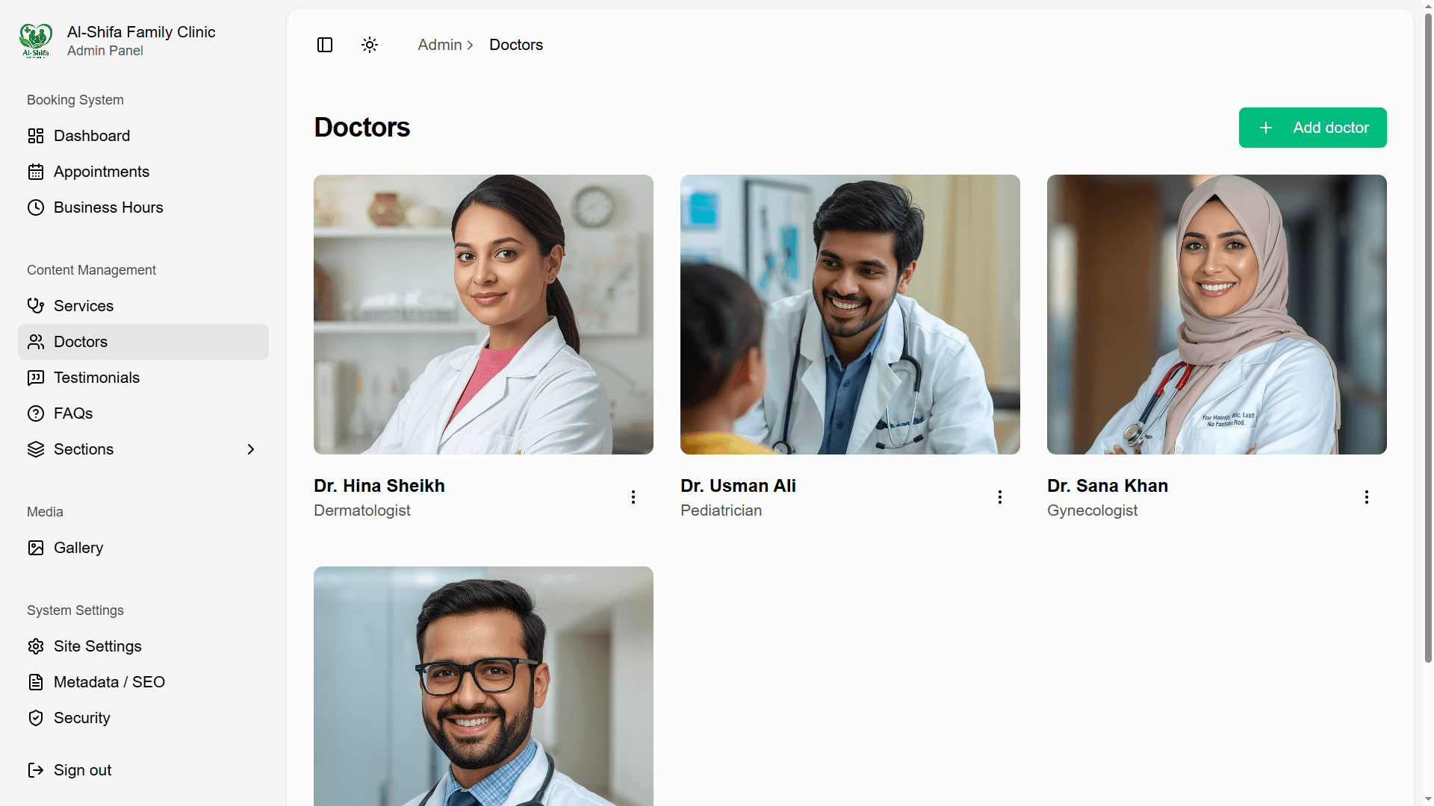Sign out of admin panel

coord(143,770)
